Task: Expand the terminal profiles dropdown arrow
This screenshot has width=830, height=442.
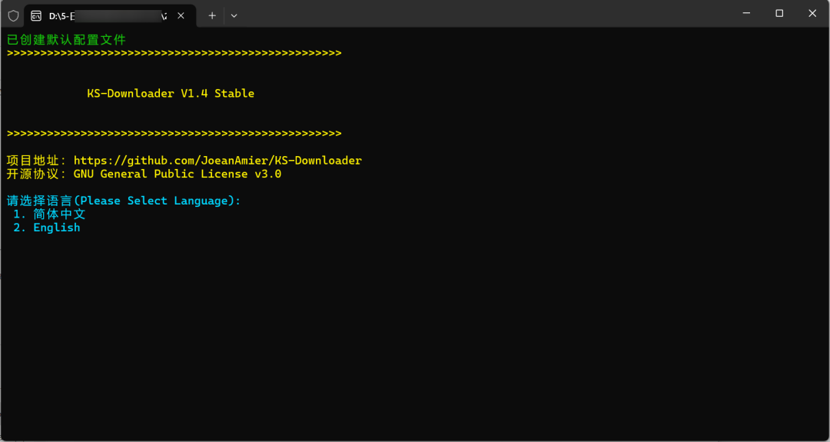Action: click(234, 15)
